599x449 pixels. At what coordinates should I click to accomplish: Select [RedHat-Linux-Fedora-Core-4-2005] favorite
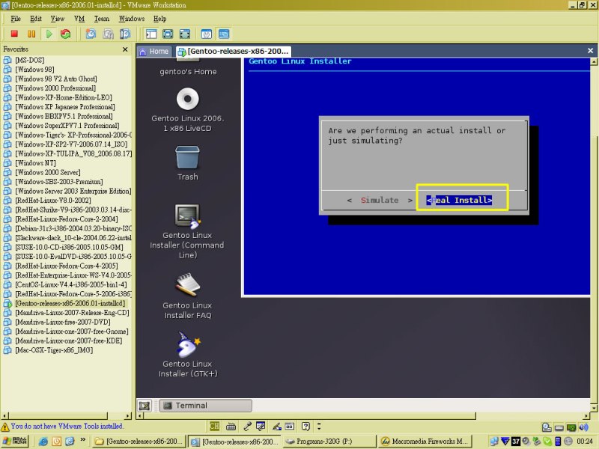67,266
